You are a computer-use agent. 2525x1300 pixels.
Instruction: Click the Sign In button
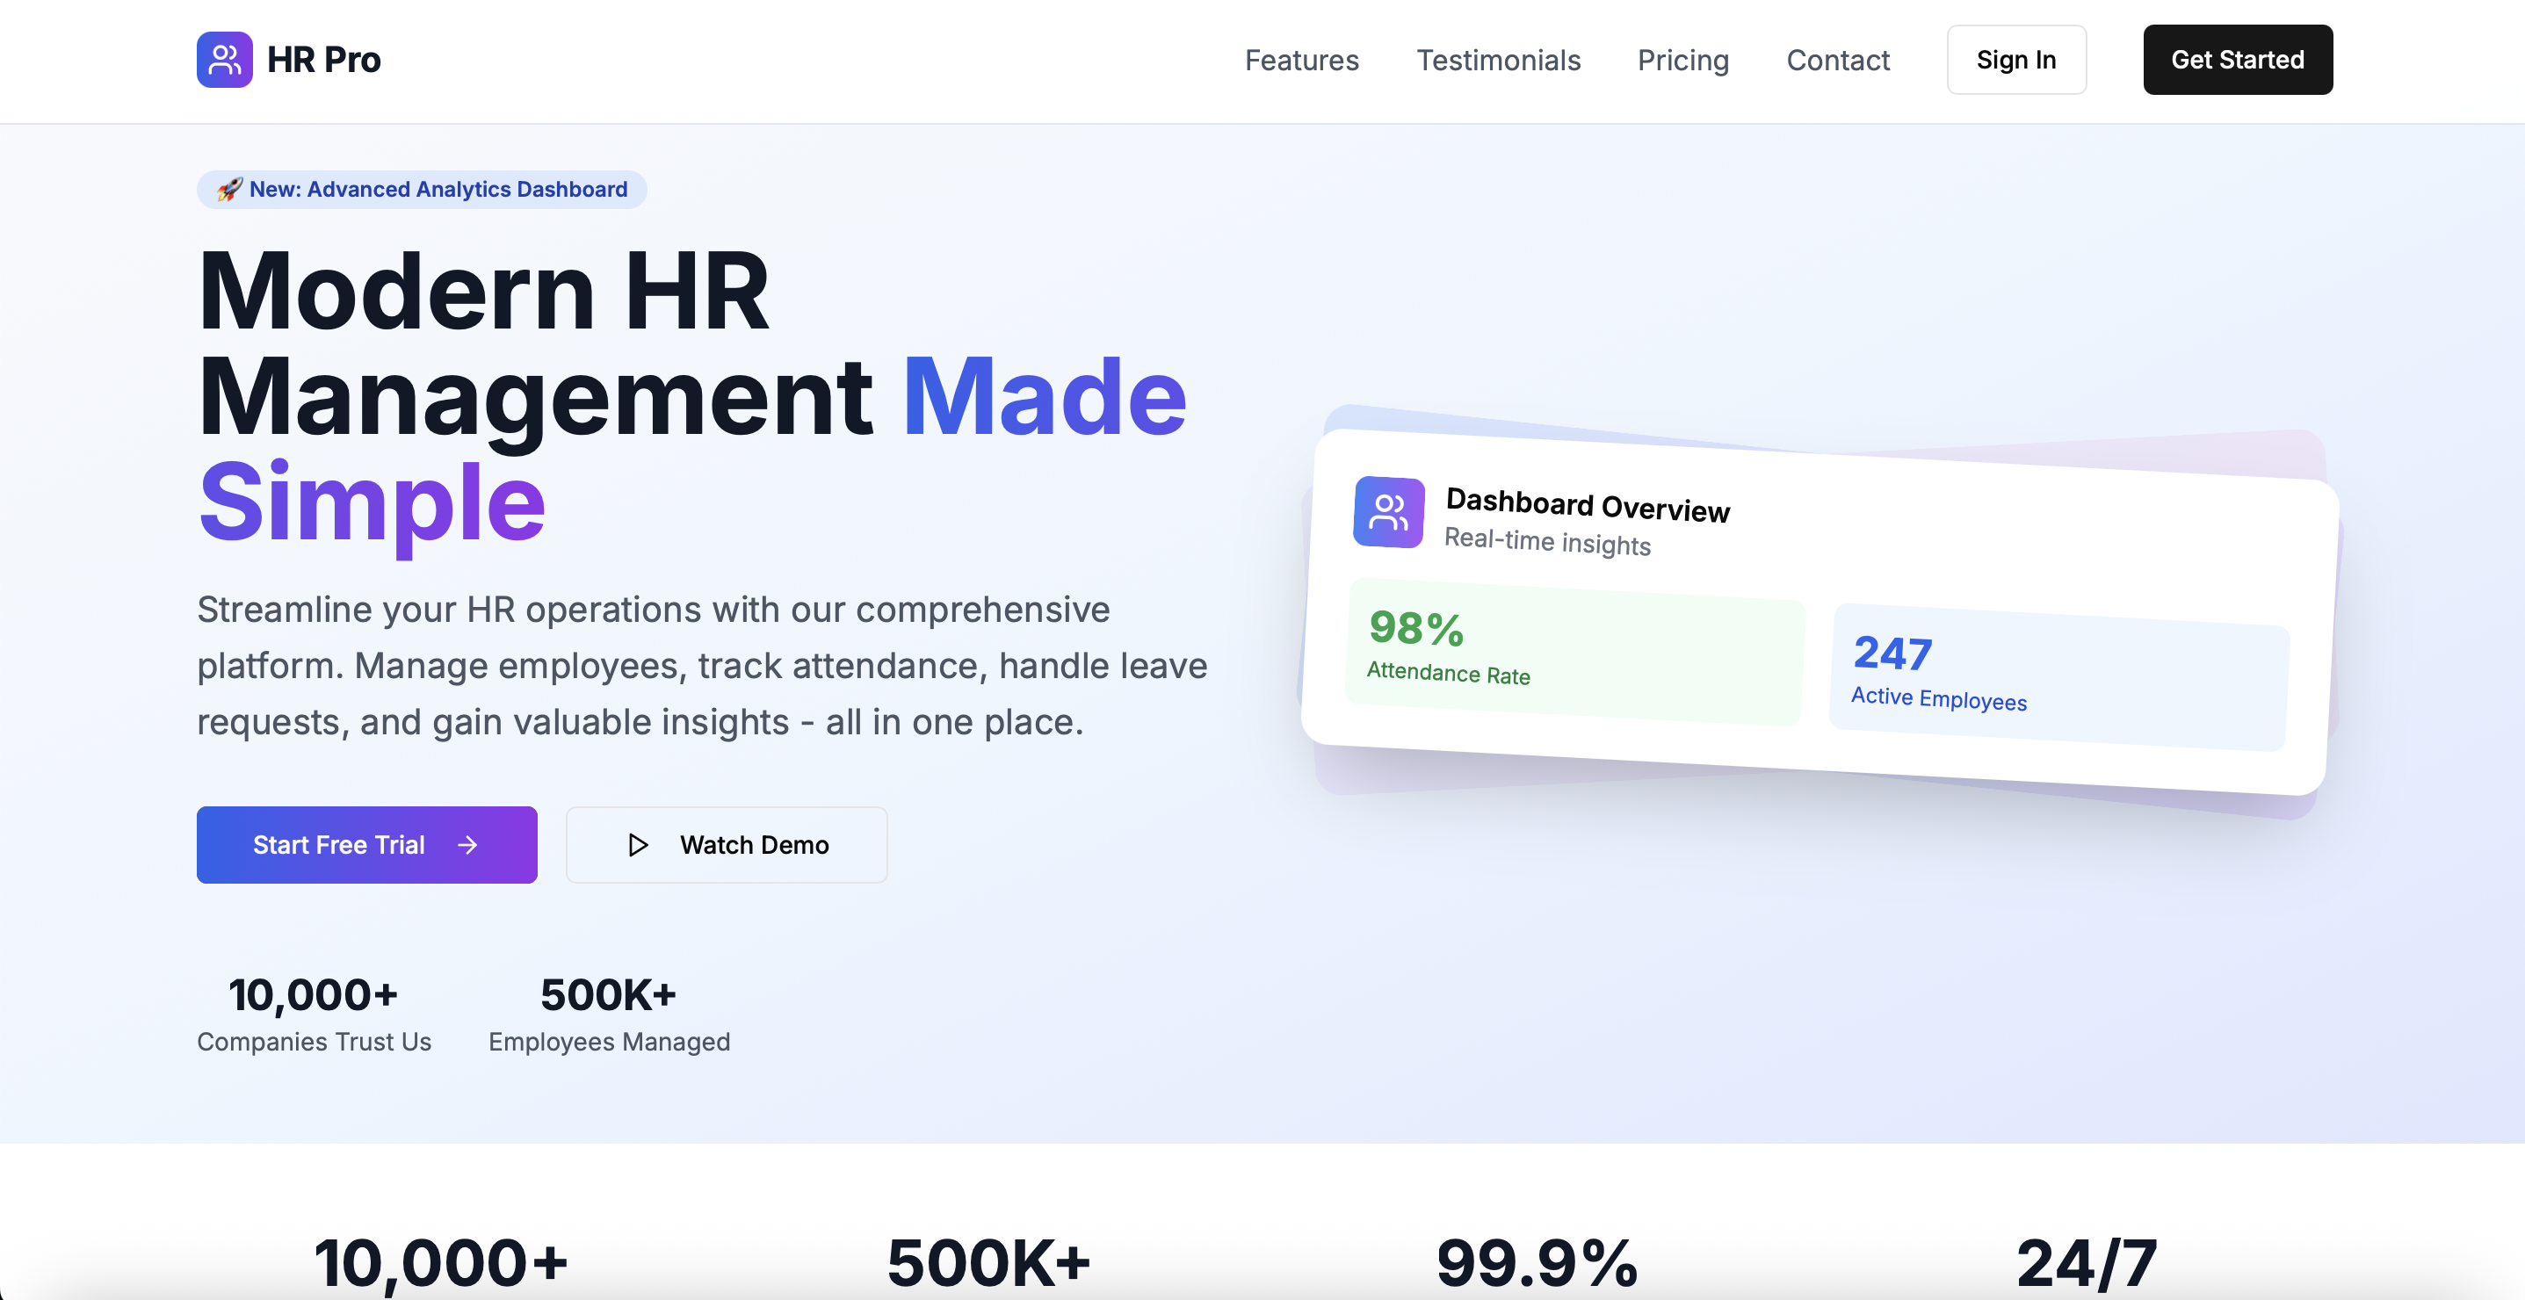[x=2016, y=60]
